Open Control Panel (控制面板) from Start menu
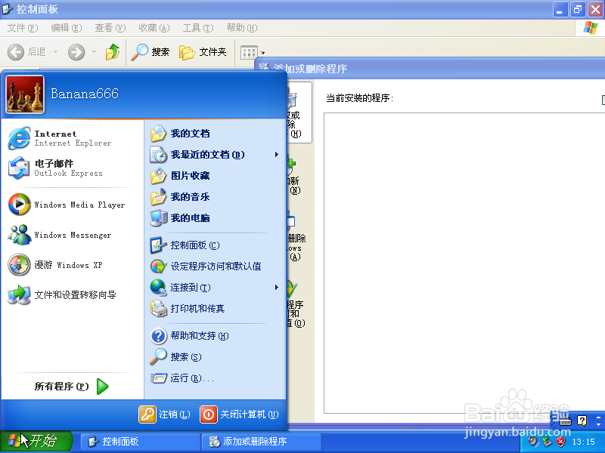This screenshot has width=605, height=453. (216, 245)
